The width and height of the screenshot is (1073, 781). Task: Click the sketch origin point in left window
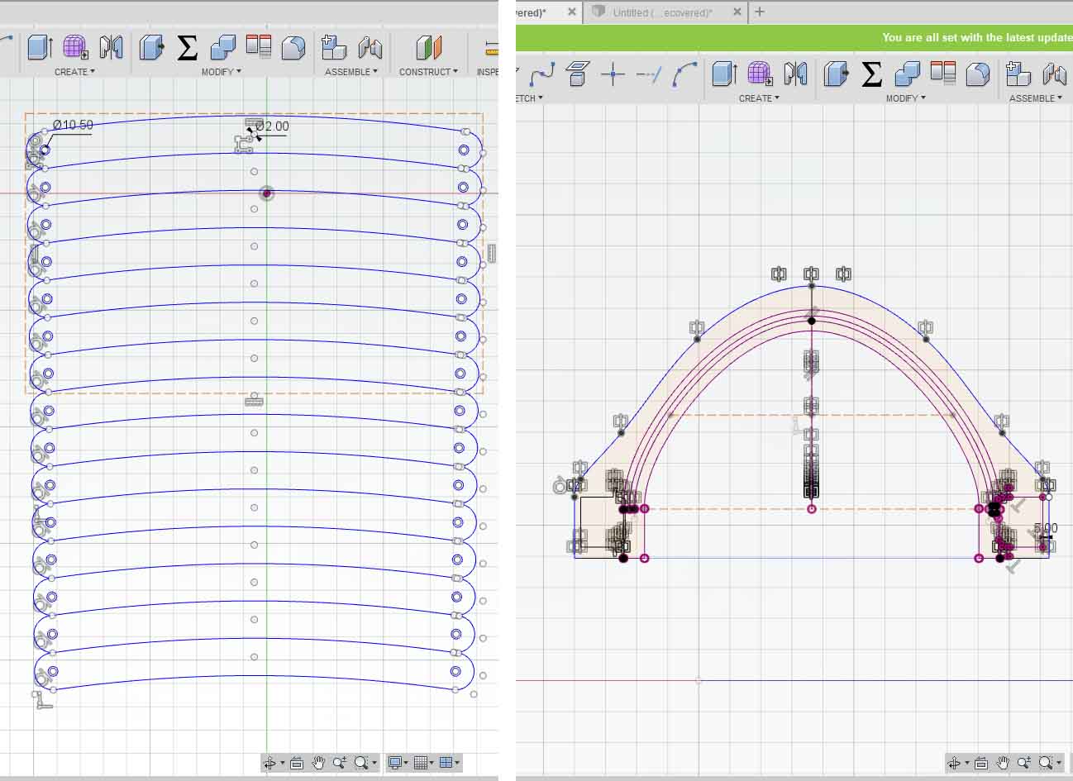267,193
